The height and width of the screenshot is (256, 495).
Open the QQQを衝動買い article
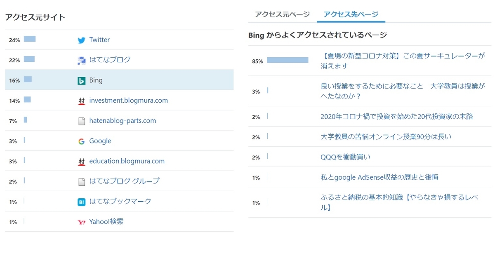coord(345,157)
